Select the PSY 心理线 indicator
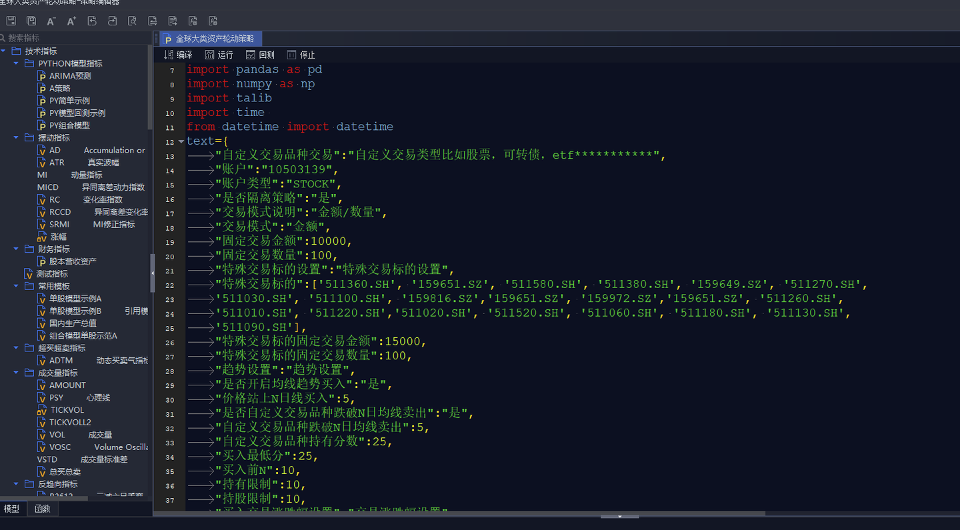Viewport: 960px width, 530px height. (74, 398)
